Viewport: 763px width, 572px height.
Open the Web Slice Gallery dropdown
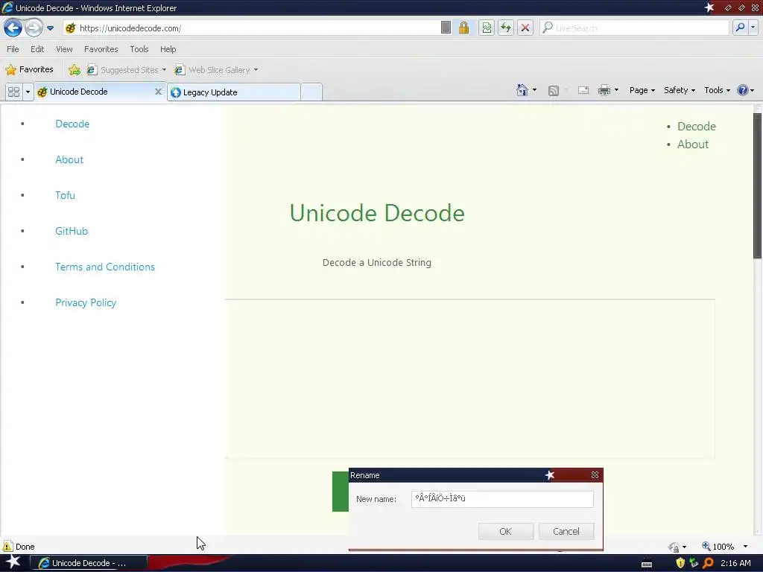pos(217,70)
